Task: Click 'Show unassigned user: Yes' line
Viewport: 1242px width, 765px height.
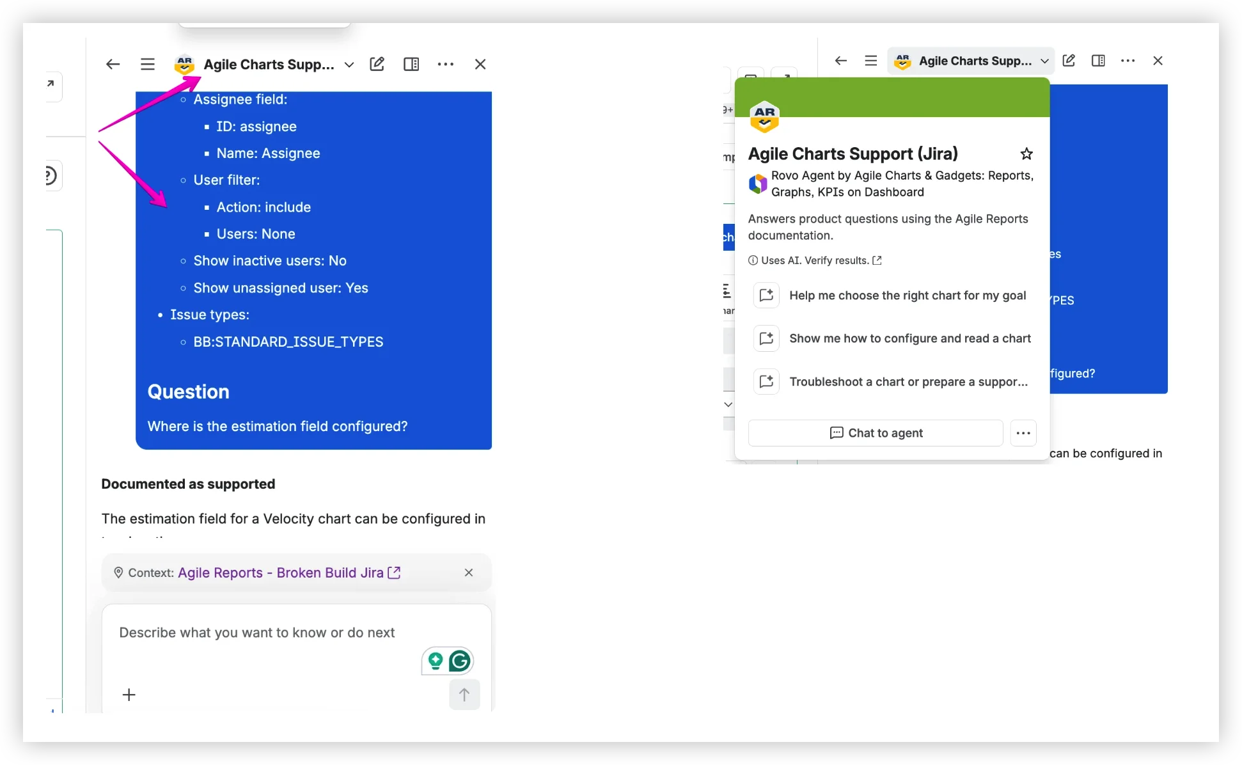Action: point(281,288)
